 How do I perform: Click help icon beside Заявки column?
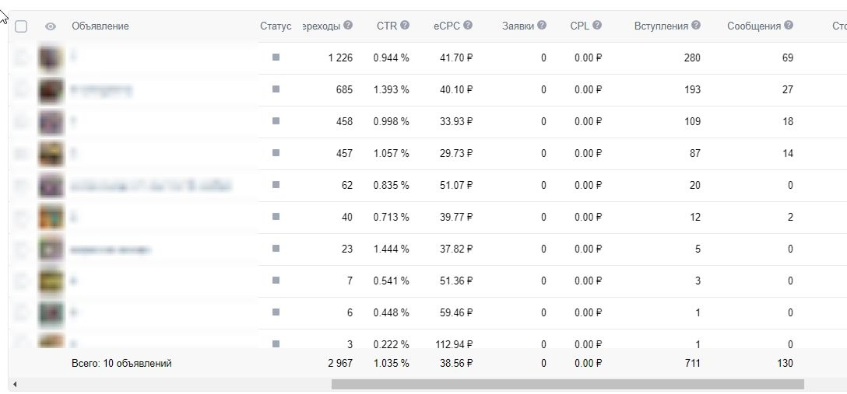pos(542,26)
